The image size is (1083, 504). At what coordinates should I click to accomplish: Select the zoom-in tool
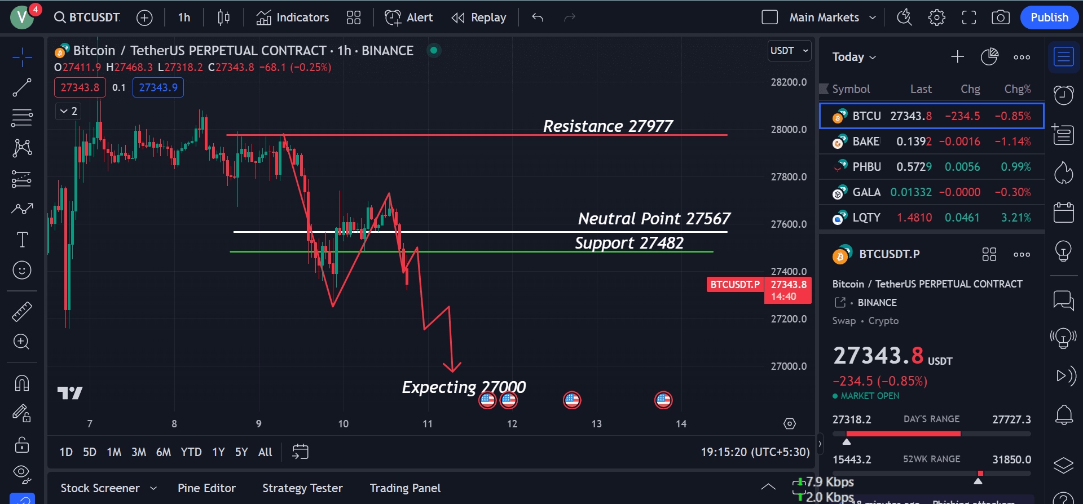(x=21, y=341)
